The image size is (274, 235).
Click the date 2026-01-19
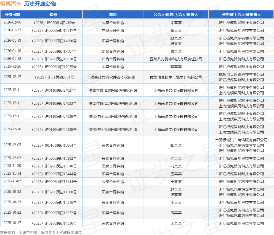pos(12,40)
